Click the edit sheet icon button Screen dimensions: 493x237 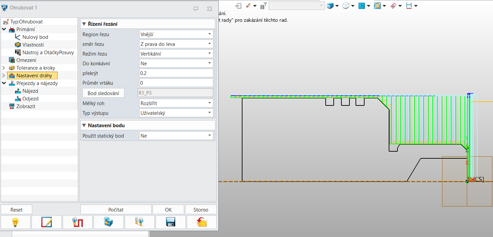click(x=47, y=222)
